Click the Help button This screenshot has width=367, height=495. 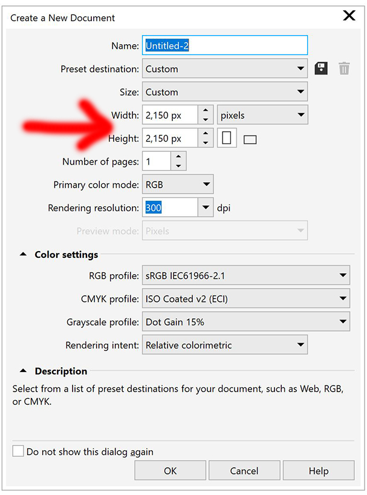point(319,470)
